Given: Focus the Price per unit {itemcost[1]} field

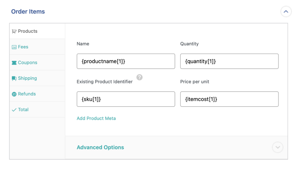Looking at the screenshot, I should pyautogui.click(x=229, y=99).
